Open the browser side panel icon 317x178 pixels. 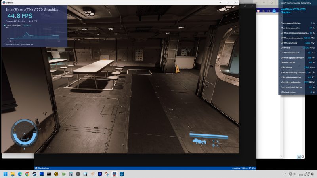(x=269, y=11)
